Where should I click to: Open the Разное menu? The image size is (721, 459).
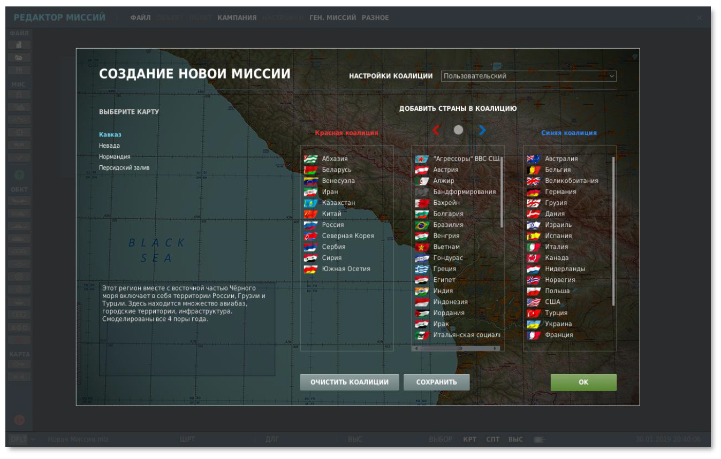click(375, 18)
